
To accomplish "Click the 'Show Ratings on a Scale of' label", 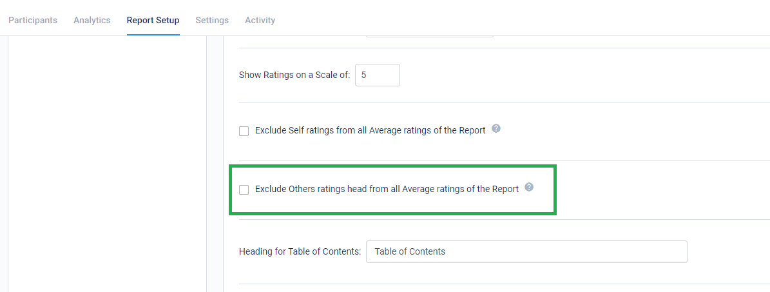I will 294,75.
